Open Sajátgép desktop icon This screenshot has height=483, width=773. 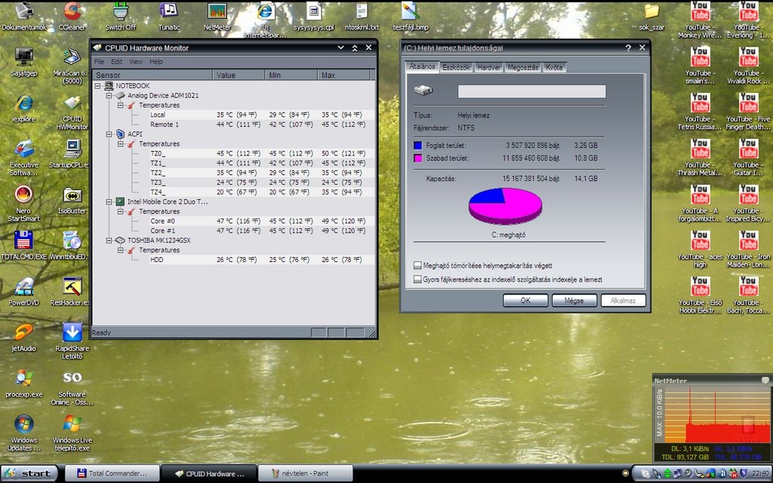pos(23,62)
